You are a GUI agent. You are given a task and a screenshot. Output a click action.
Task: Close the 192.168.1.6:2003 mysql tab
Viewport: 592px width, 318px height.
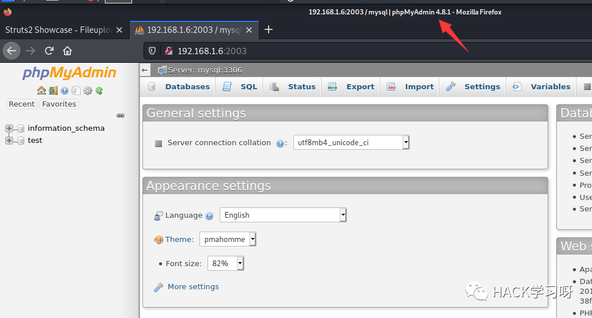(x=249, y=30)
